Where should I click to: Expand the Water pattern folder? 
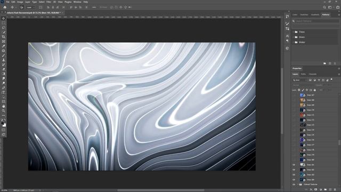point(293,43)
